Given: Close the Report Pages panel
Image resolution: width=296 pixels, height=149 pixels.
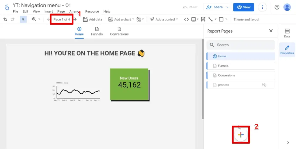Looking at the screenshot, I should click(x=271, y=31).
